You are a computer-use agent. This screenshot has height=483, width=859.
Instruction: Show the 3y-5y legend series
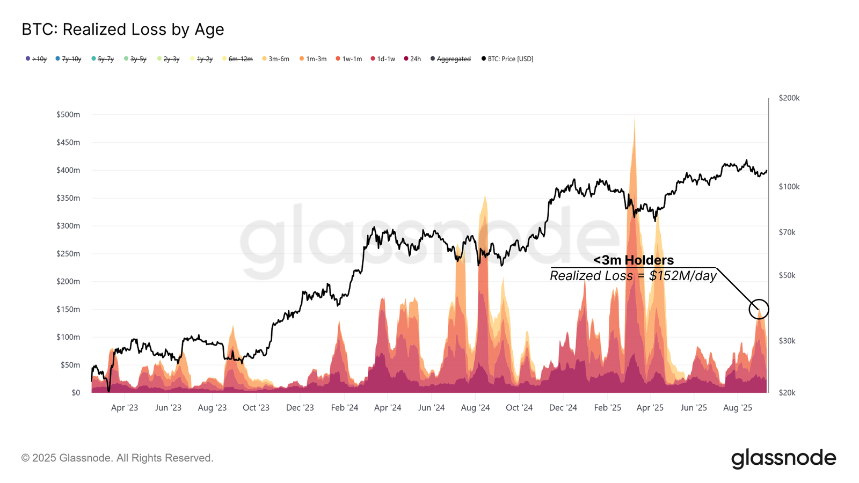tap(135, 59)
